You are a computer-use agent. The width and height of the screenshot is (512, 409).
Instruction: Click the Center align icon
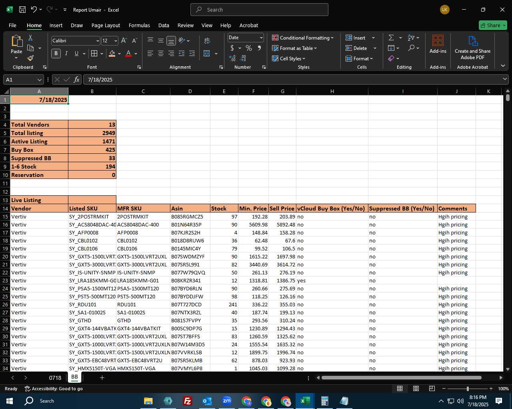[x=161, y=54]
